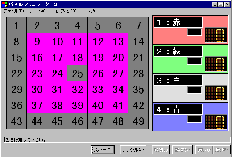Select gray panel number 15
This screenshot has height=157, width=232.
pyautogui.click(x=16, y=57)
